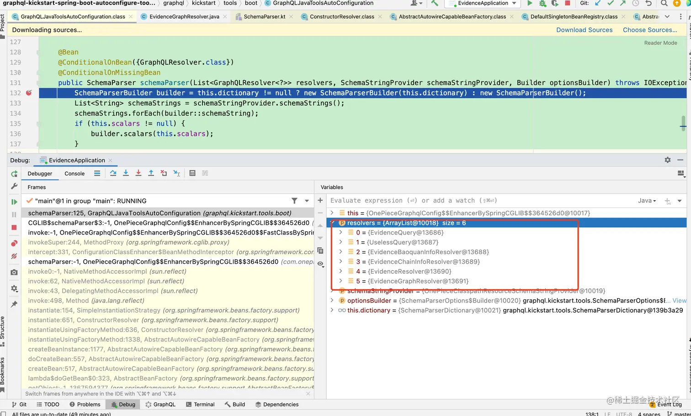Click the Build project hammer icon
Screen dimensions: 691x416
(x=435, y=3)
